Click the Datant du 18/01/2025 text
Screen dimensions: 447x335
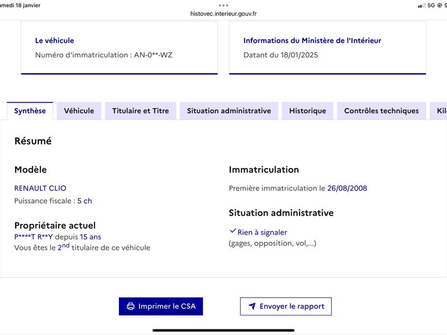click(x=281, y=55)
